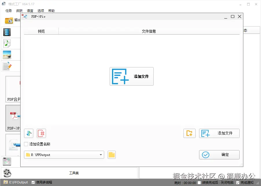261x186 pixels.
Task: Open the audio conversion section
Action: click(7, 43)
